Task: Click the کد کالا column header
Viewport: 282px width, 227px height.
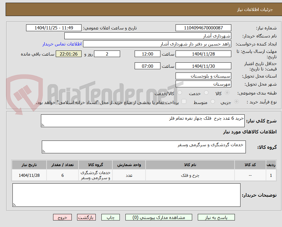Action: click(x=250, y=165)
